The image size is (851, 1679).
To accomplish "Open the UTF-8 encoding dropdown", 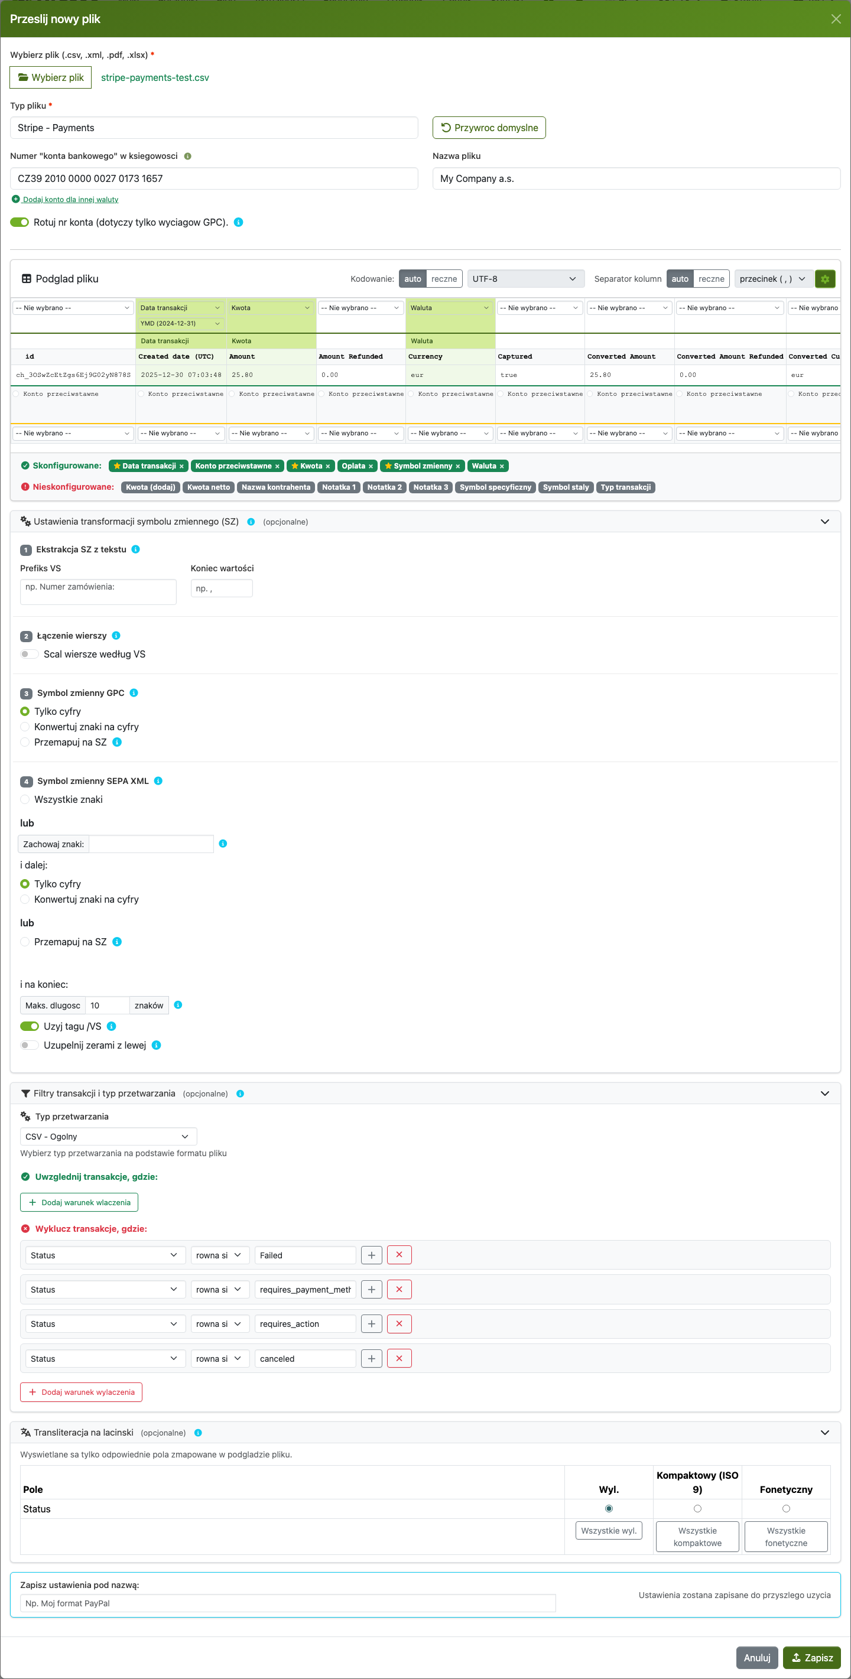I will (x=525, y=279).
